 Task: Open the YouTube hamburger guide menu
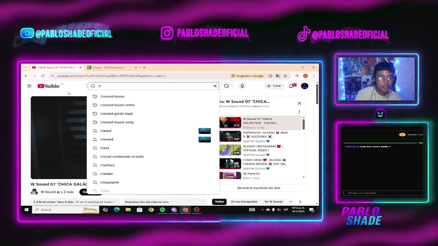click(x=29, y=86)
